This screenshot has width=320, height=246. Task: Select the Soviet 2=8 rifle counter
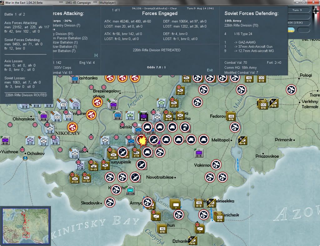[136, 153]
